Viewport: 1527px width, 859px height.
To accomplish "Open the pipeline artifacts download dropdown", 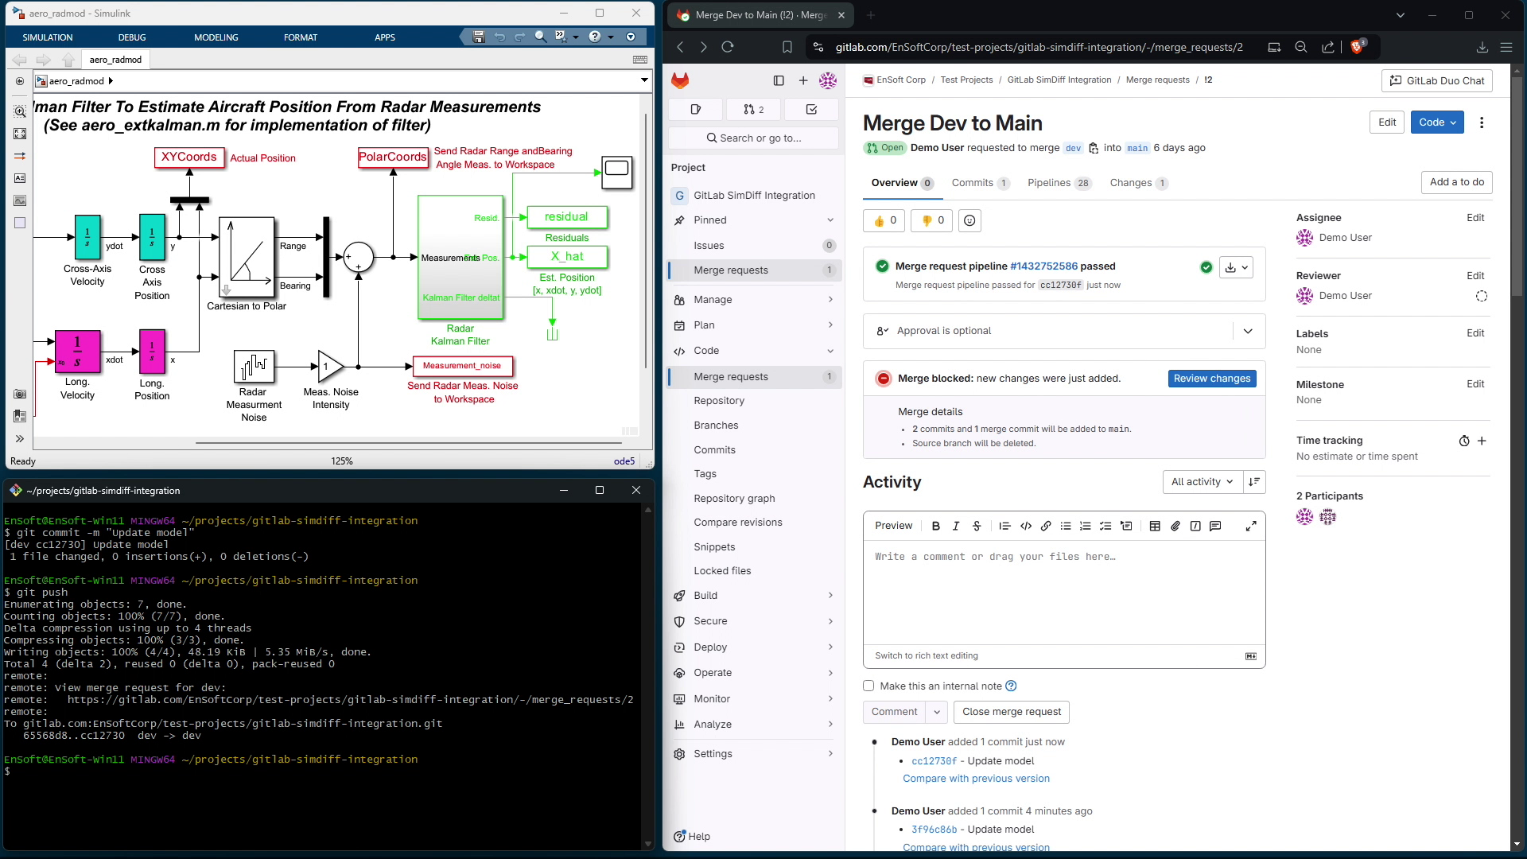I will pyautogui.click(x=1237, y=267).
